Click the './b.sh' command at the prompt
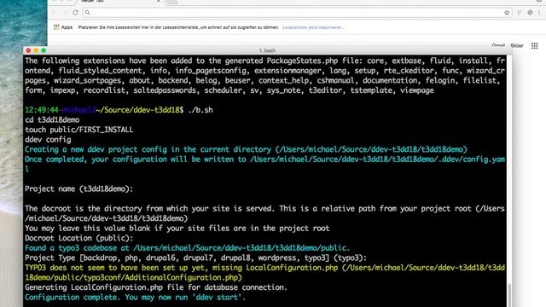Image resolution: width=546 pixels, height=307 pixels. point(200,110)
